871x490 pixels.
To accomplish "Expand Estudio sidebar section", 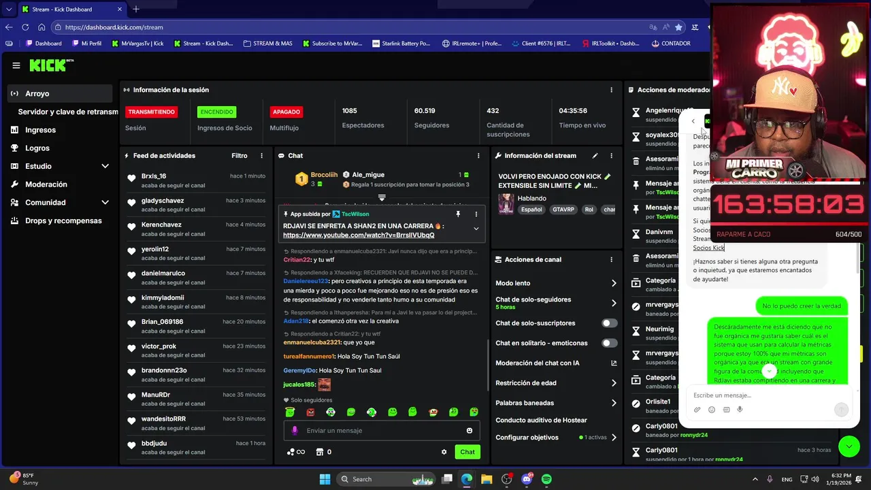I will [105, 166].
